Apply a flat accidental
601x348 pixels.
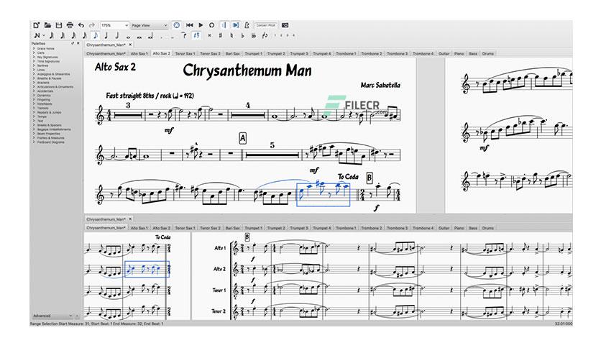(x=242, y=36)
